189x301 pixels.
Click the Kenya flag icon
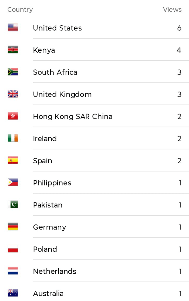(x=13, y=50)
